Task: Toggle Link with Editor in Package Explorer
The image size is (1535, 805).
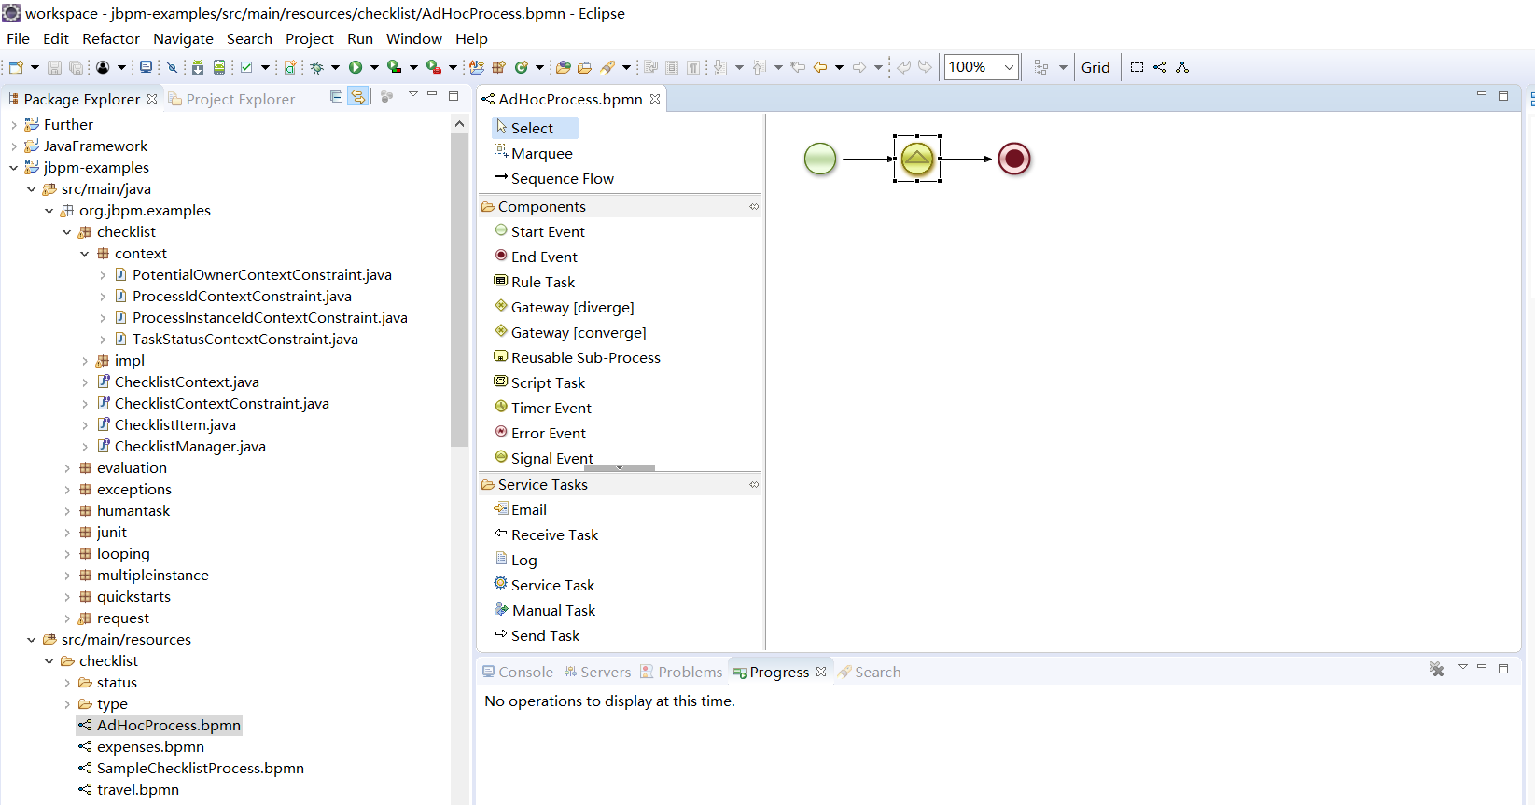Action: click(358, 97)
